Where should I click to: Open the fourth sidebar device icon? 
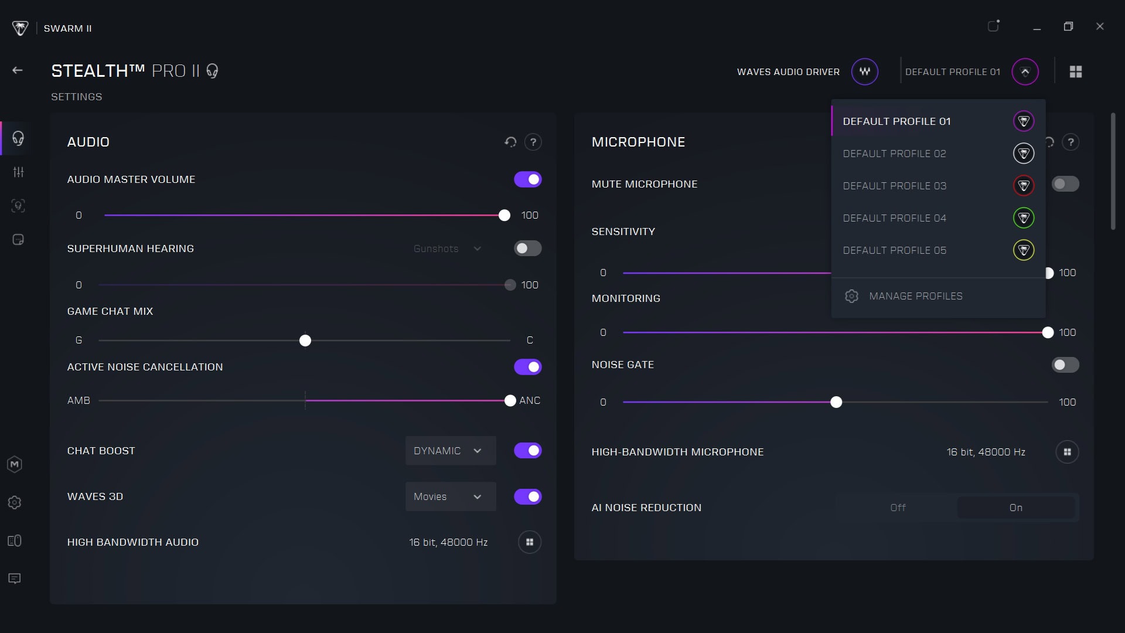[x=18, y=240]
